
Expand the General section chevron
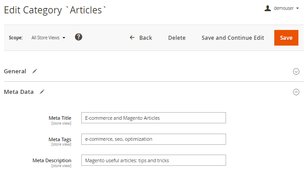click(296, 71)
